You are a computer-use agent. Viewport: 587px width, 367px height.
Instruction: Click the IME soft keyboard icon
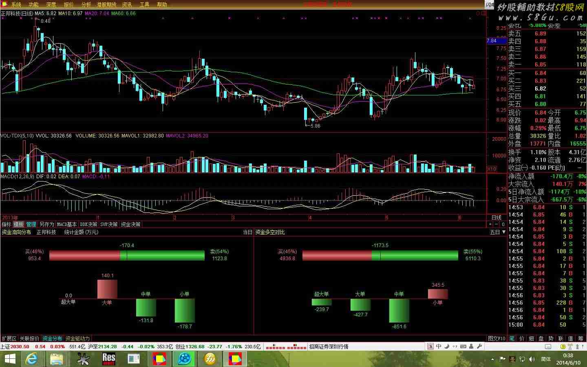463,346
